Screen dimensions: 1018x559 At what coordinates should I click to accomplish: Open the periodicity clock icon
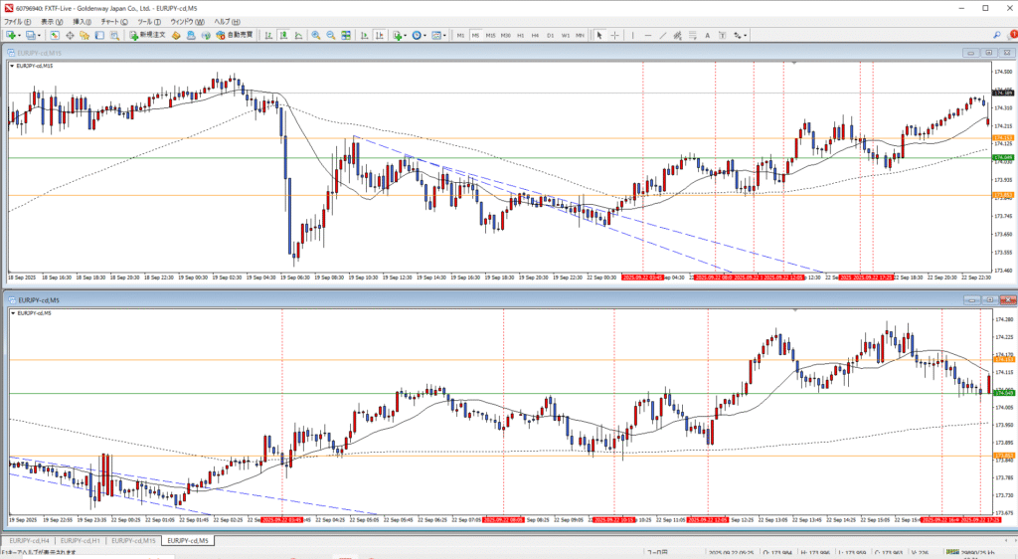(417, 35)
